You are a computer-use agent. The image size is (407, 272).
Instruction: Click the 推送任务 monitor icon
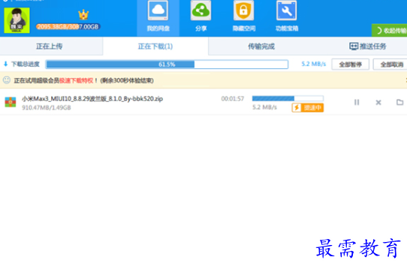coord(354,46)
